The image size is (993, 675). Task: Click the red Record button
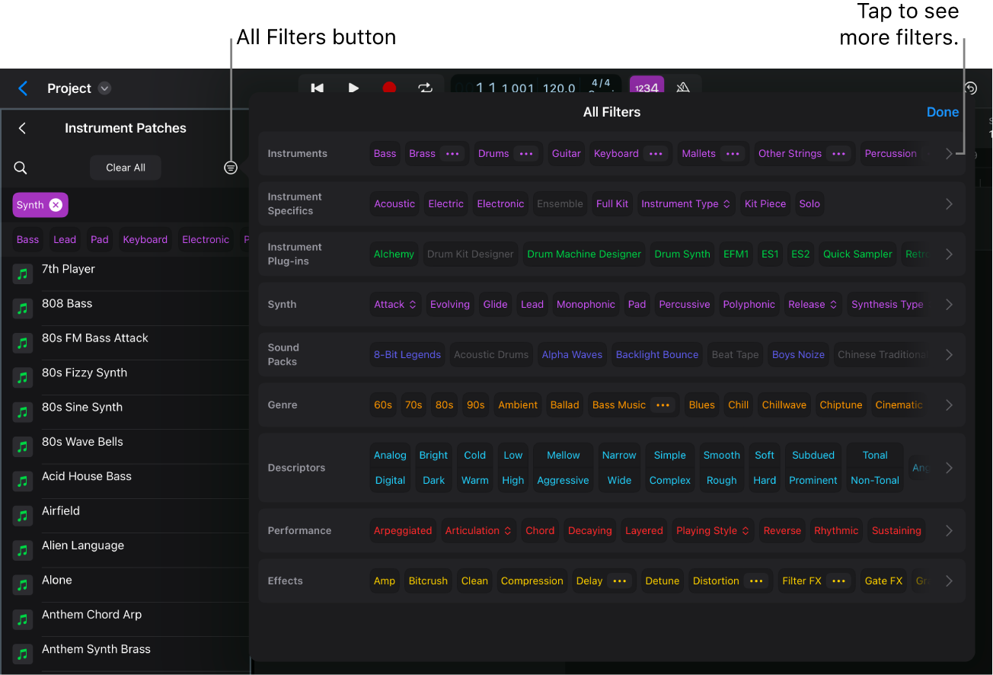point(389,88)
